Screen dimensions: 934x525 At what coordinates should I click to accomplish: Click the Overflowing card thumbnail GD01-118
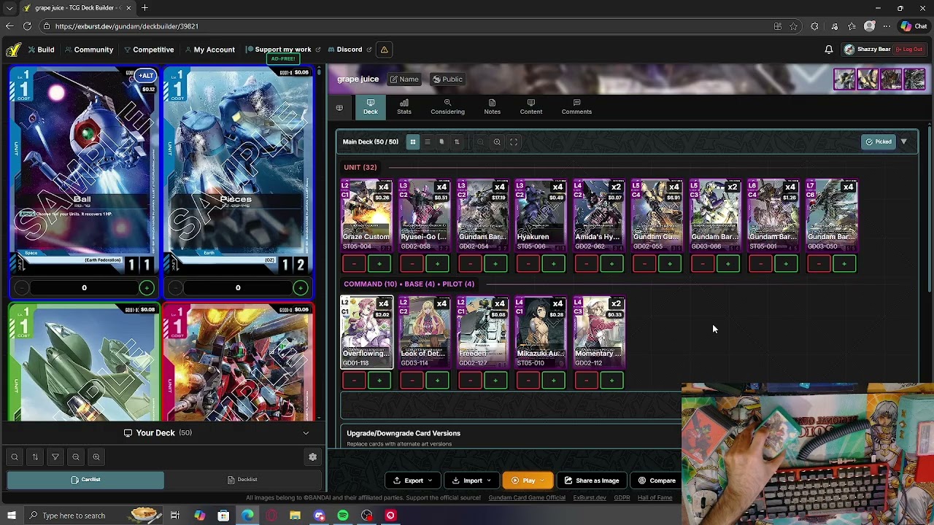click(x=366, y=332)
